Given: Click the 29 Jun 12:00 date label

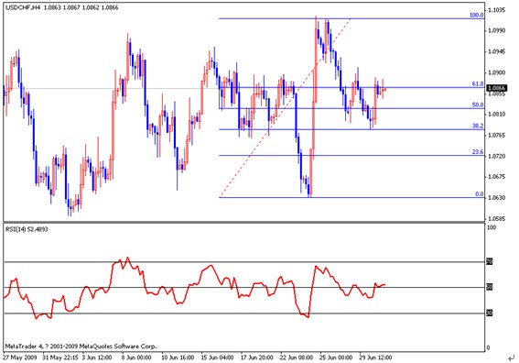Looking at the screenshot, I should coord(375,357).
